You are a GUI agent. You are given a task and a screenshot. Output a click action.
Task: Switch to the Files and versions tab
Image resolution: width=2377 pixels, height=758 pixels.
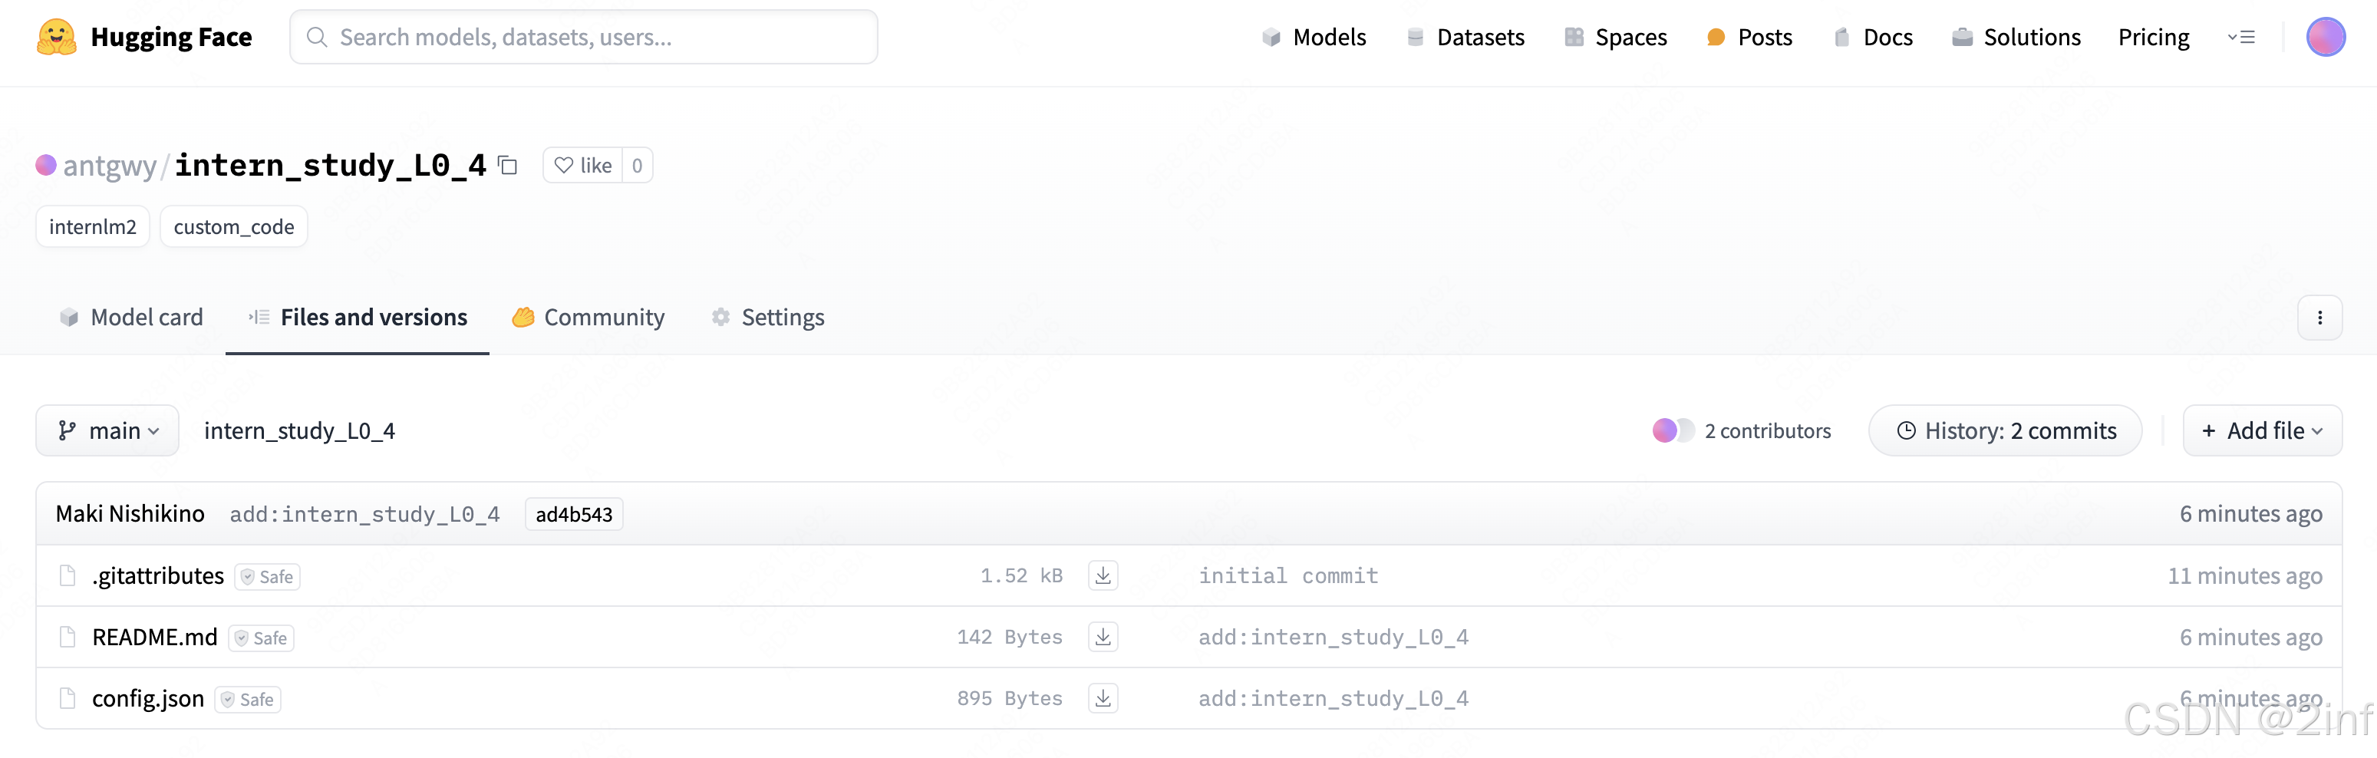point(357,317)
